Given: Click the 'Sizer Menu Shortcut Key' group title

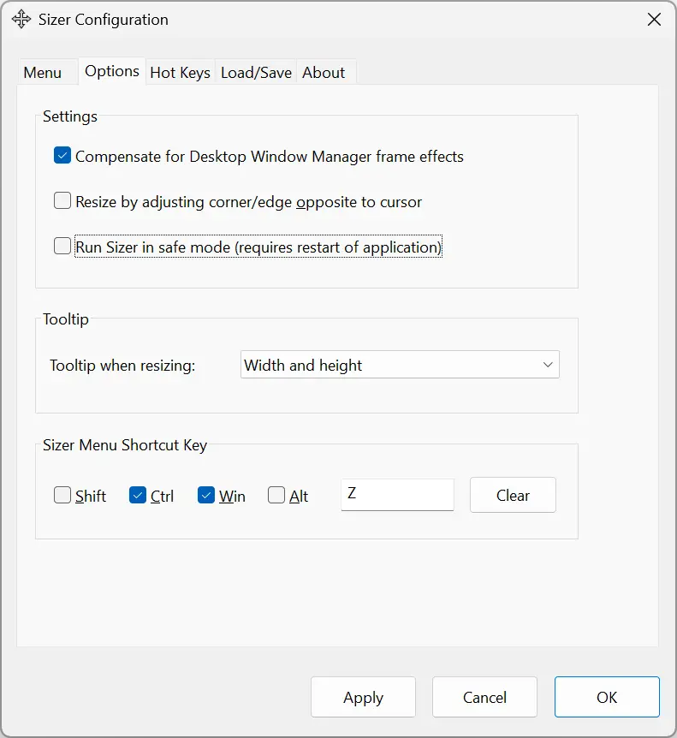Looking at the screenshot, I should 125,445.
